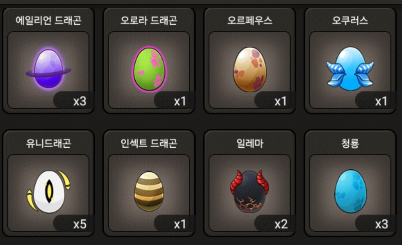The image size is (402, 245).
Task: Choose the black horned 일레마 egg
Action: (250, 191)
